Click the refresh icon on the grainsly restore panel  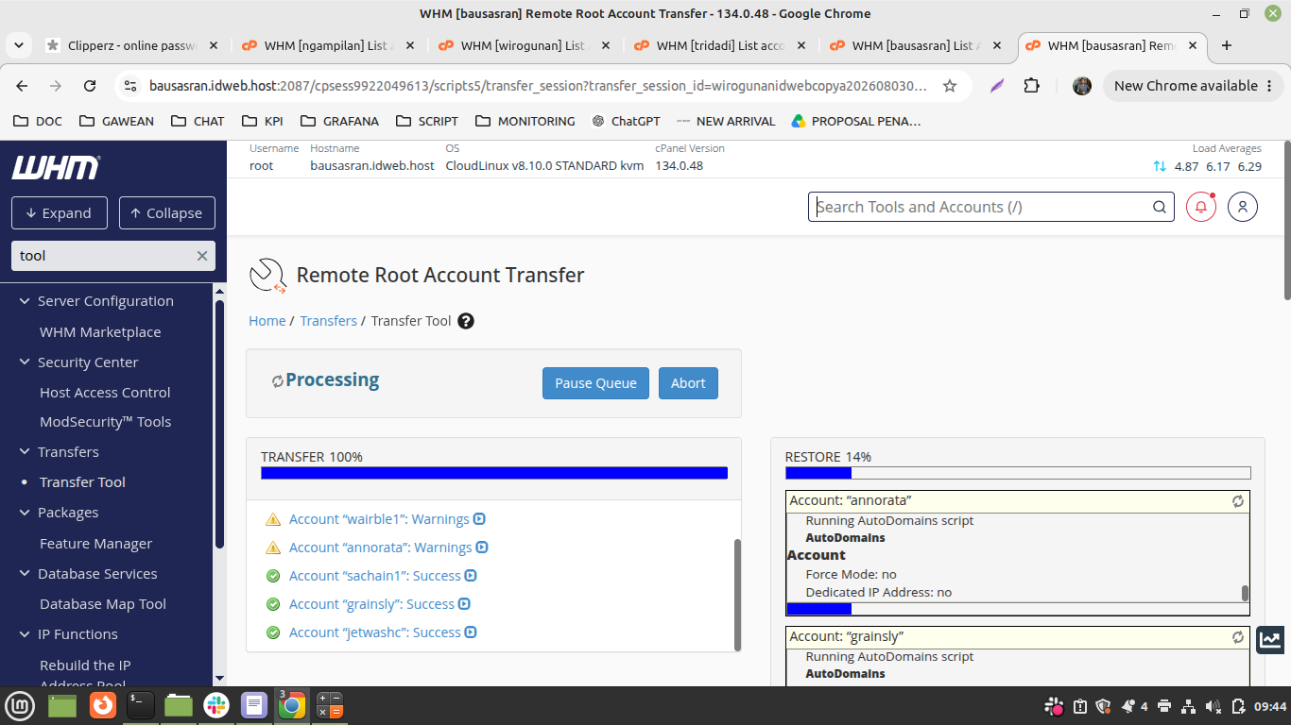pyautogui.click(x=1238, y=637)
